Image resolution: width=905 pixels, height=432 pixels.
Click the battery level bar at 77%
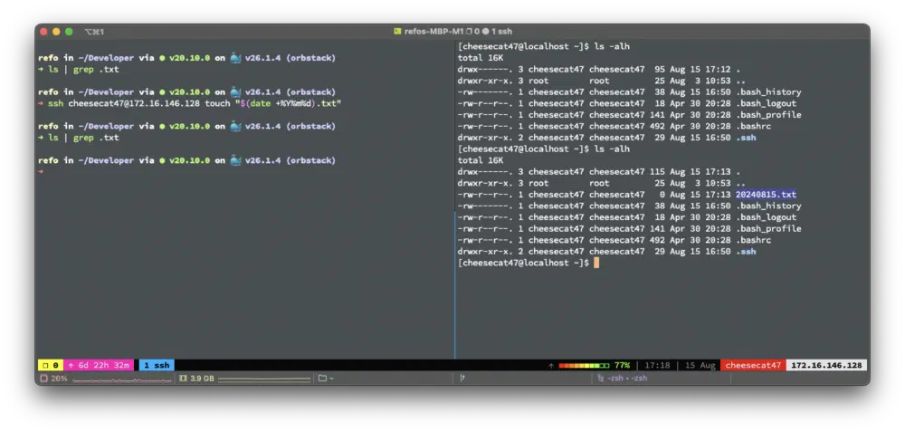585,365
